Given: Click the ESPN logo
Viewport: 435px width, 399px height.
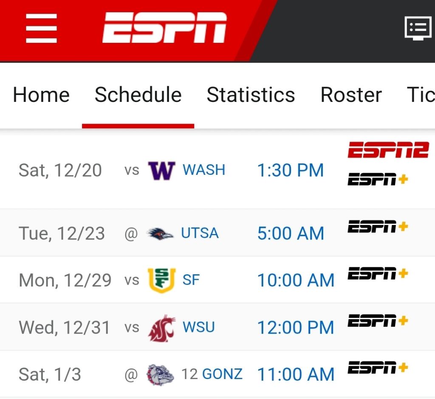Looking at the screenshot, I should point(164,28).
